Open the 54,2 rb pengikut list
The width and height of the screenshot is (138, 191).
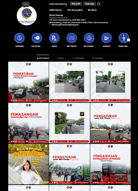point(75,10)
